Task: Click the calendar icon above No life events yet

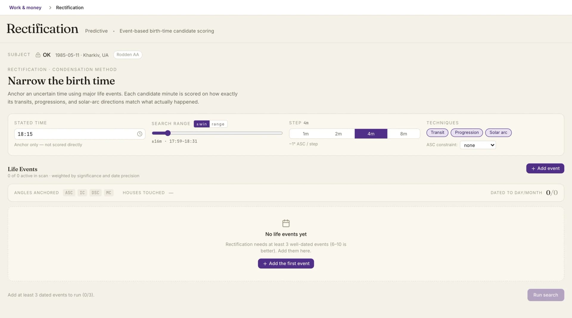Action: [286, 223]
